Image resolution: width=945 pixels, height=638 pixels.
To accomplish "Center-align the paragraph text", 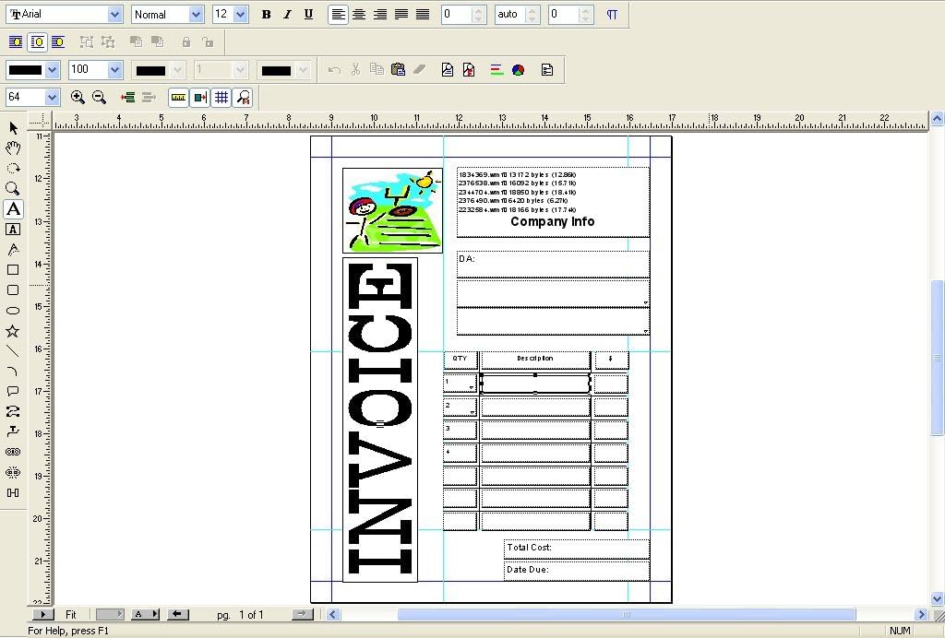I will (x=360, y=15).
